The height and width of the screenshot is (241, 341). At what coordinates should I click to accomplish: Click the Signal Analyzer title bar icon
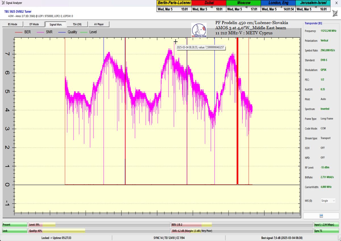click(x=3, y=3)
